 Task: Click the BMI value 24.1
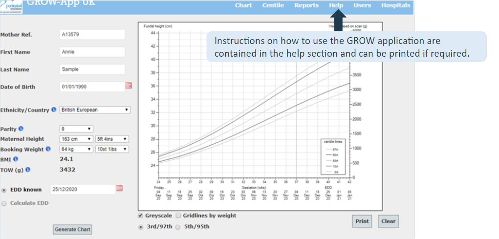coord(66,159)
